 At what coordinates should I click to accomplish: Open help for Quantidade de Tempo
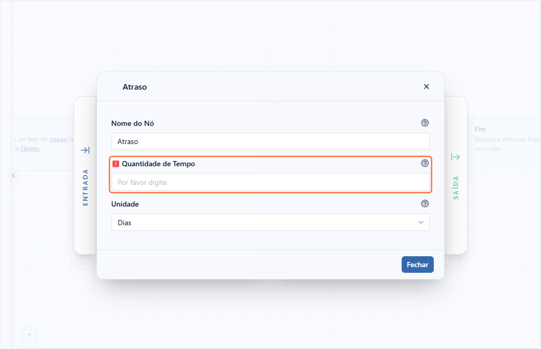(425, 163)
